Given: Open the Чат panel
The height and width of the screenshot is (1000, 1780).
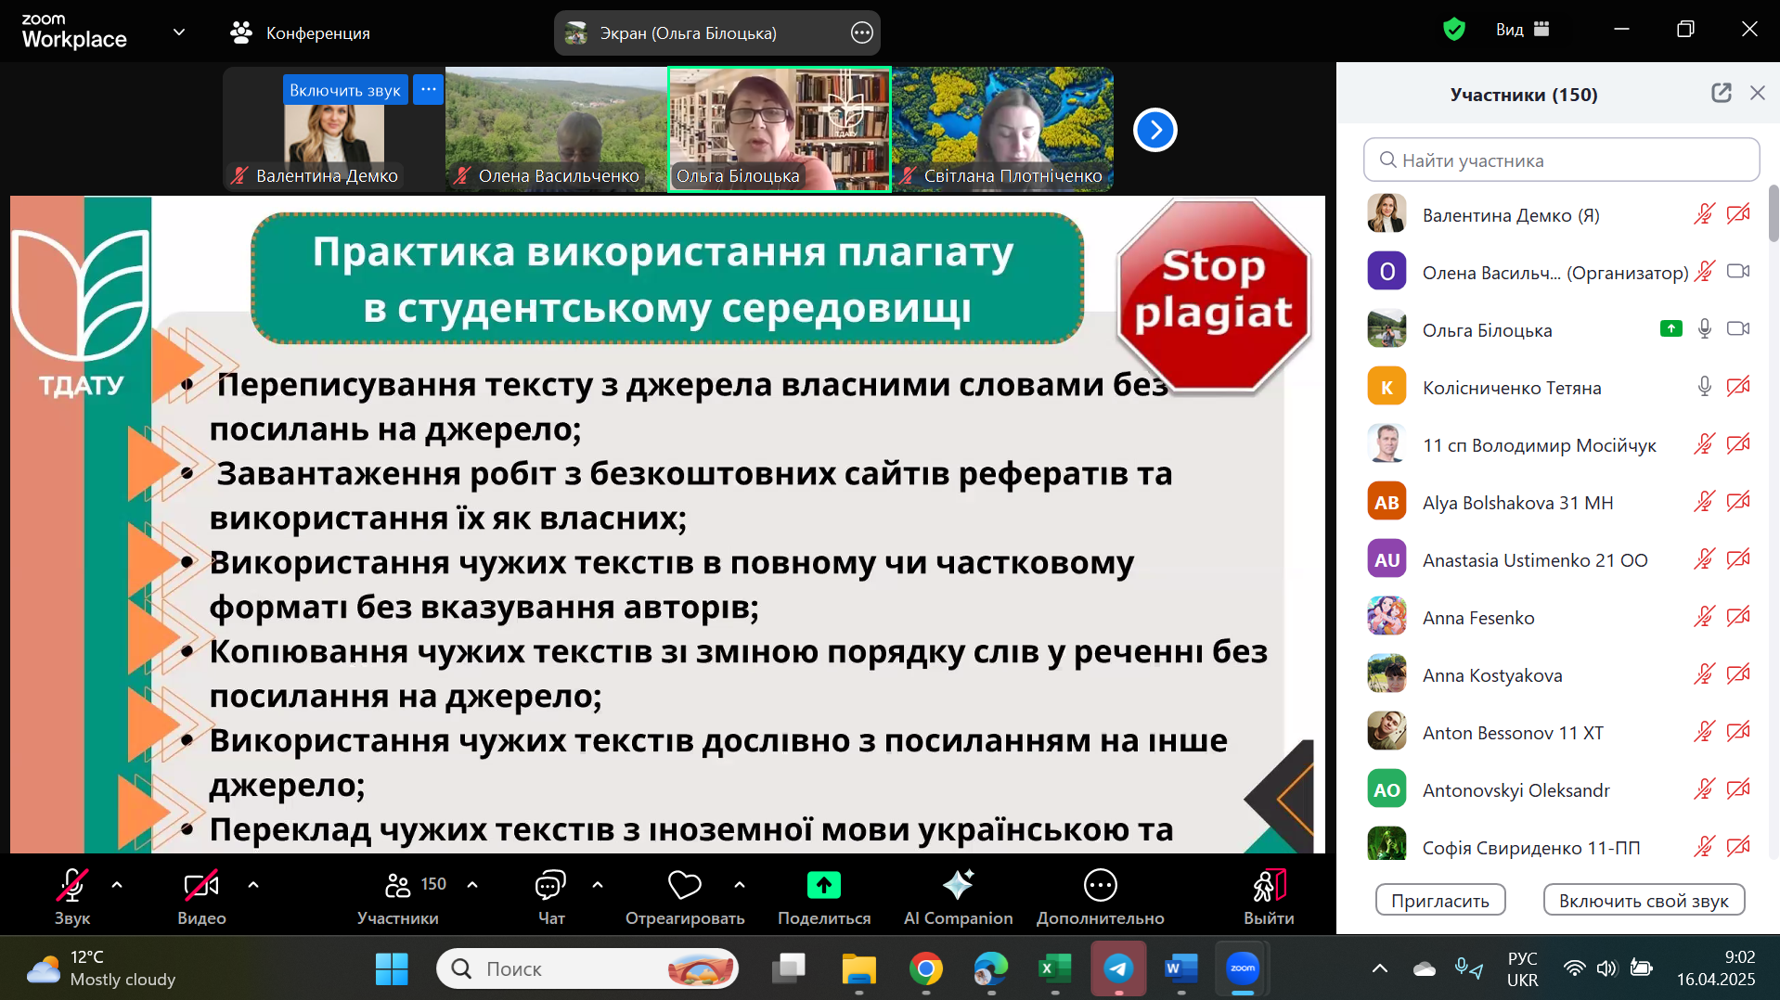Looking at the screenshot, I should click(550, 897).
